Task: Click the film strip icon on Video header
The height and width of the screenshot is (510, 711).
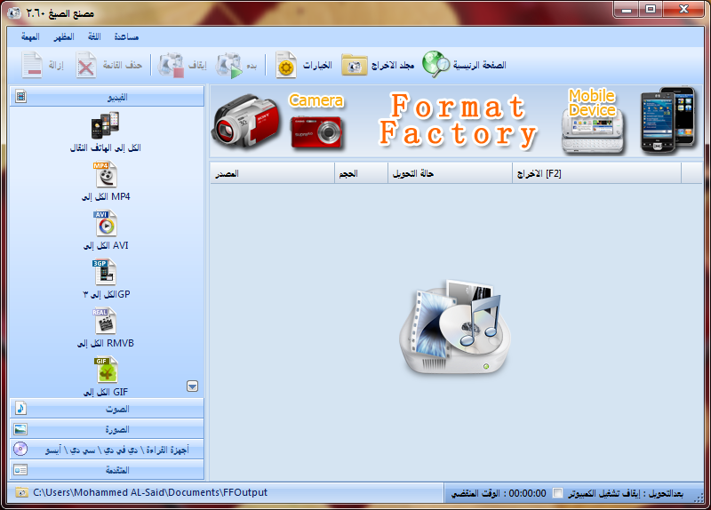Action: click(x=20, y=96)
